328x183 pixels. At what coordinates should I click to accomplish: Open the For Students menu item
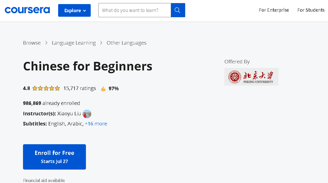pos(311,10)
